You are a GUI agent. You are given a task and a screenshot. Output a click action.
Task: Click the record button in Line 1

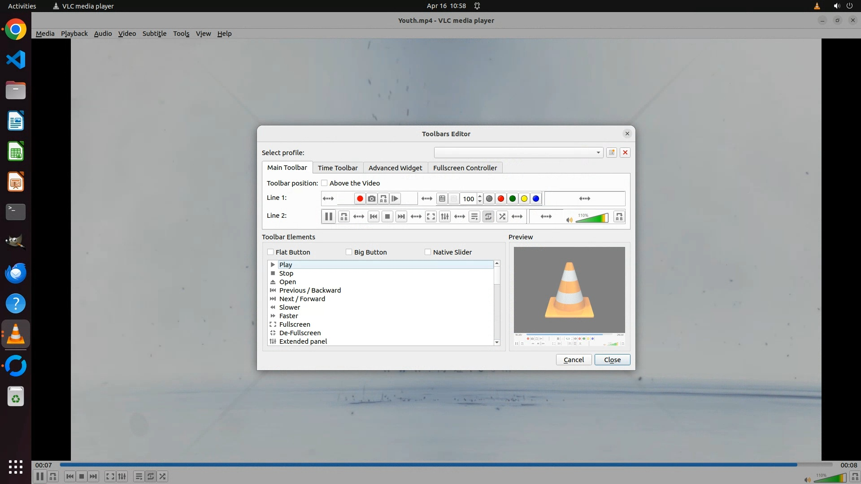tap(360, 199)
